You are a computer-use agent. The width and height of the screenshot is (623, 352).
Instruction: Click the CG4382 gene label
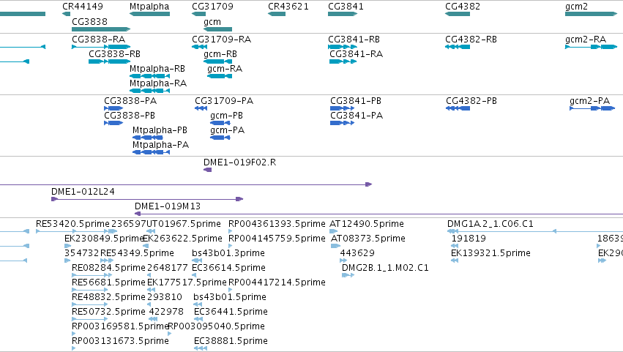pos(463,7)
